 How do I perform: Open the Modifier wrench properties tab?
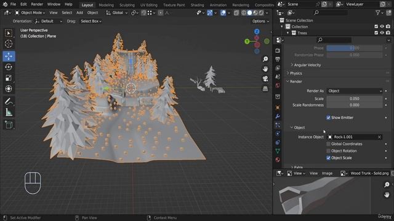(278, 116)
